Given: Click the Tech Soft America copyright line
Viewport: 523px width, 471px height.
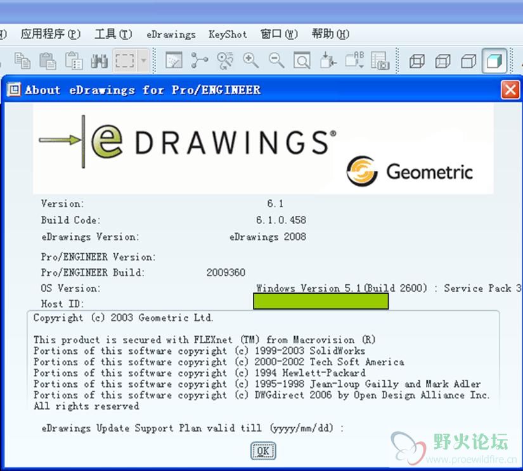Looking at the screenshot, I should pyautogui.click(x=219, y=362).
